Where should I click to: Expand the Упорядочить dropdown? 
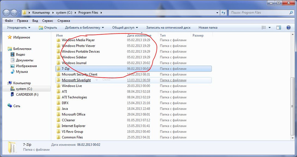[19, 27]
